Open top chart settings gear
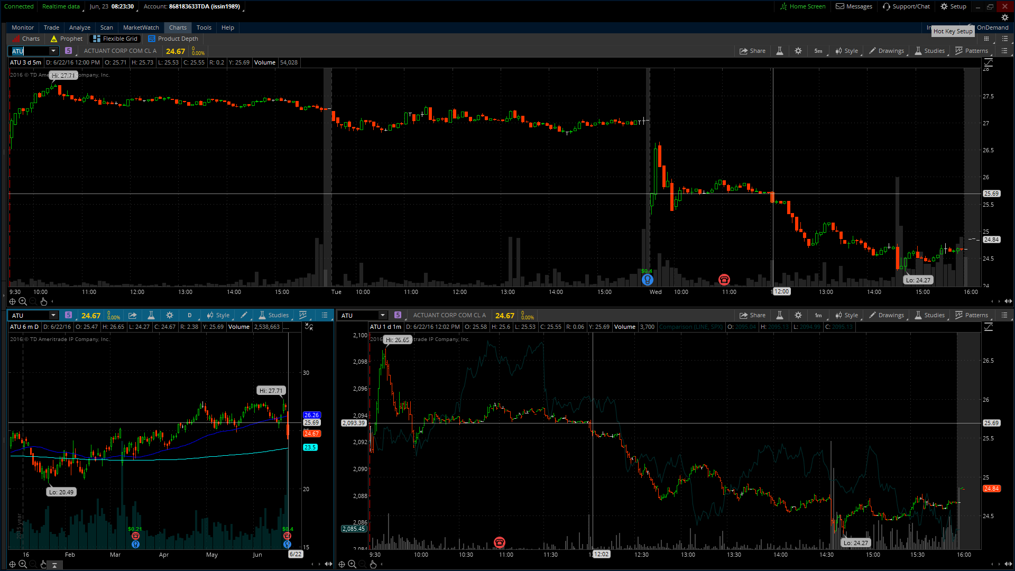This screenshot has height=571, width=1015. (798, 51)
